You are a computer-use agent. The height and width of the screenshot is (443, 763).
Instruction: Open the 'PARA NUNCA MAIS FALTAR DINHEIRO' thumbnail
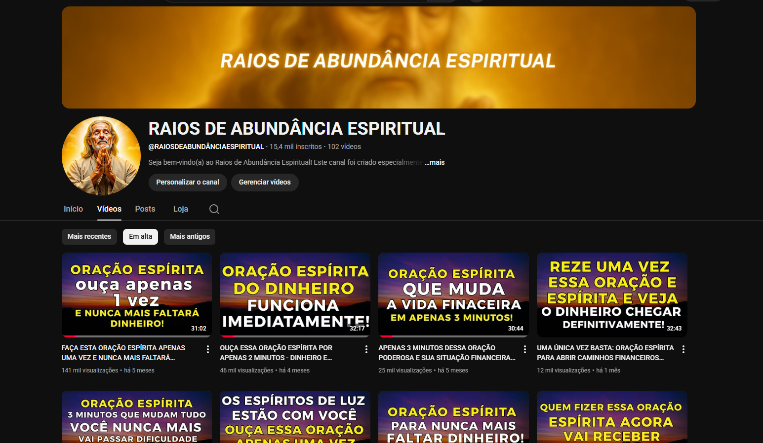click(453, 417)
